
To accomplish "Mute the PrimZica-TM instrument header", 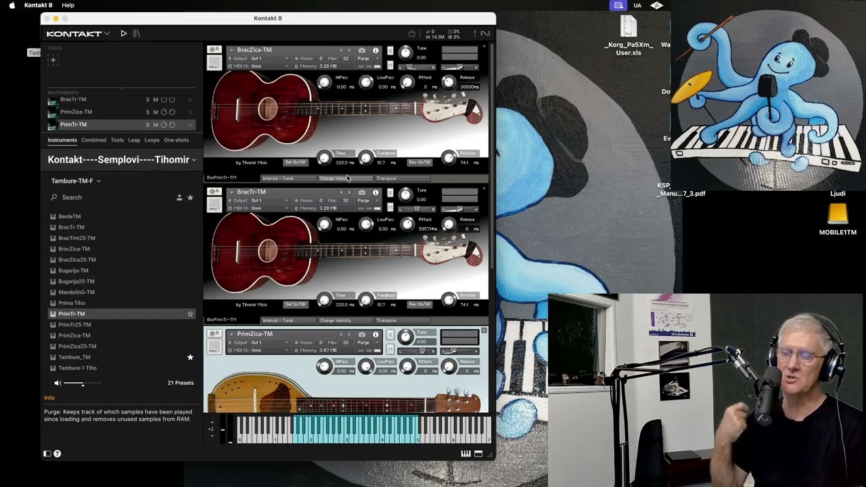I will (x=390, y=349).
